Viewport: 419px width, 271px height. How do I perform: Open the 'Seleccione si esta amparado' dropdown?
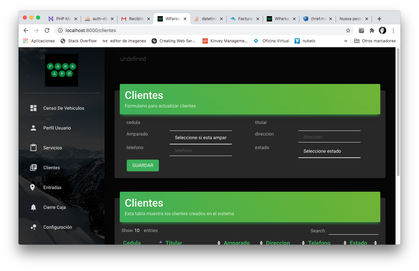[x=201, y=137]
